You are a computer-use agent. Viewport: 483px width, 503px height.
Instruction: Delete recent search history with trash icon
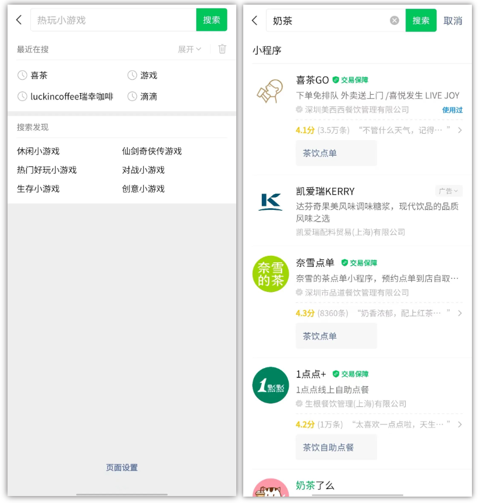(222, 49)
